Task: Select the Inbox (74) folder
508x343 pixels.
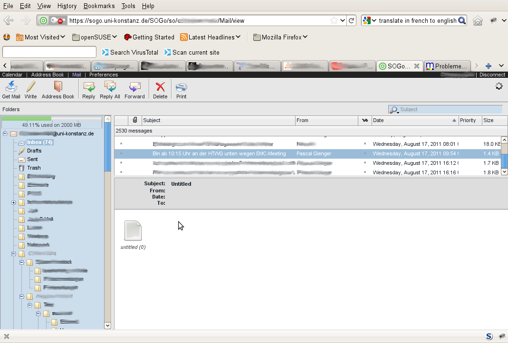Action: [39, 142]
